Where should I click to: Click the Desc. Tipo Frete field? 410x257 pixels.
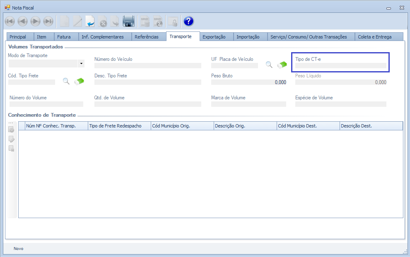[x=148, y=82]
